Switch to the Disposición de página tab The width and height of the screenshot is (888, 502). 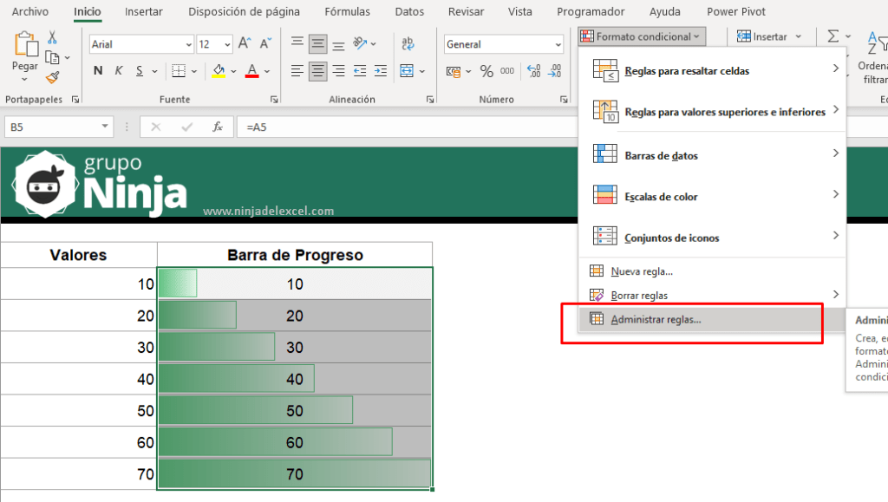tap(244, 11)
